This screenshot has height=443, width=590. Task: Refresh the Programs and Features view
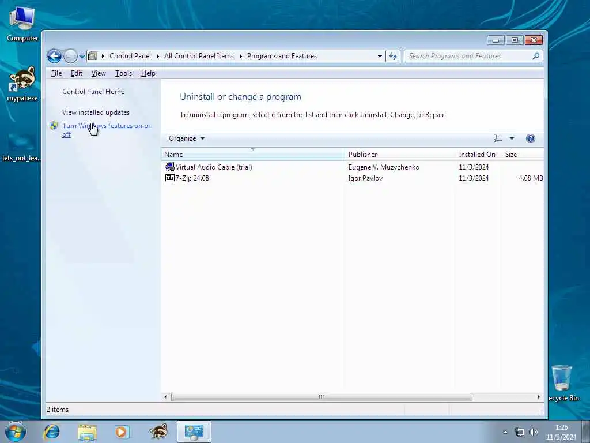393,56
